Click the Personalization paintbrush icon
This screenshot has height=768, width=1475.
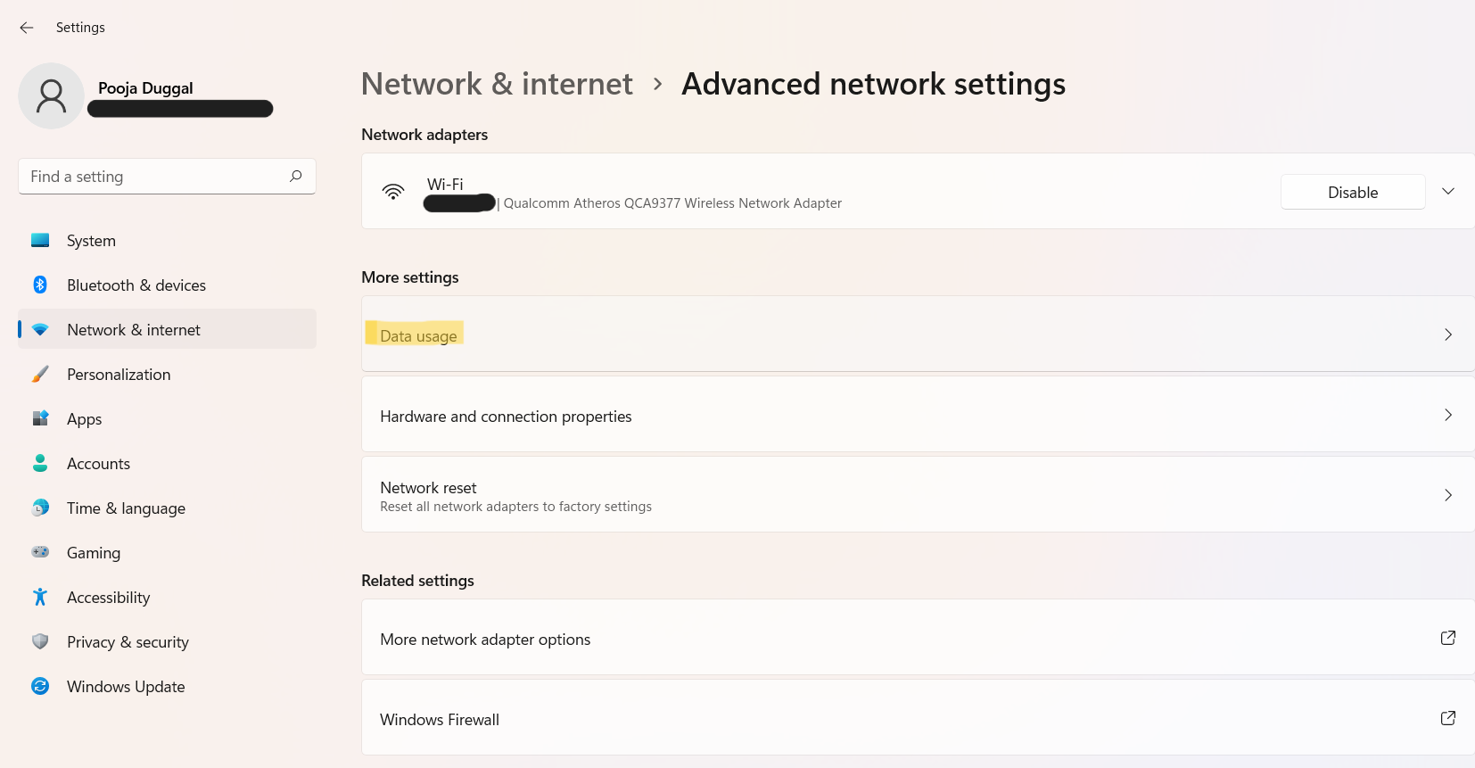click(x=40, y=375)
